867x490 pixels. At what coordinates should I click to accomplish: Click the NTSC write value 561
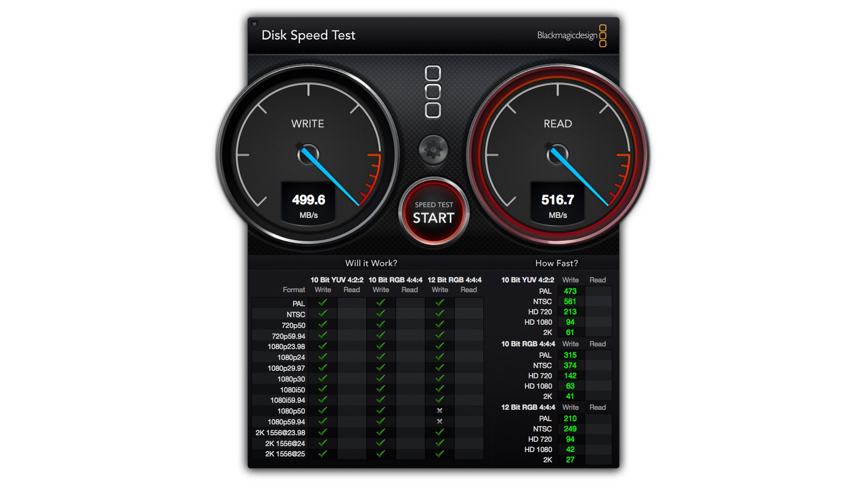coord(570,301)
